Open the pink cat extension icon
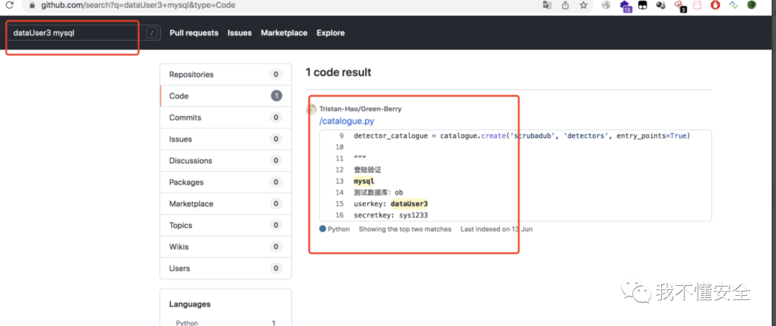Screen dimensions: 776x326 click(697, 5)
